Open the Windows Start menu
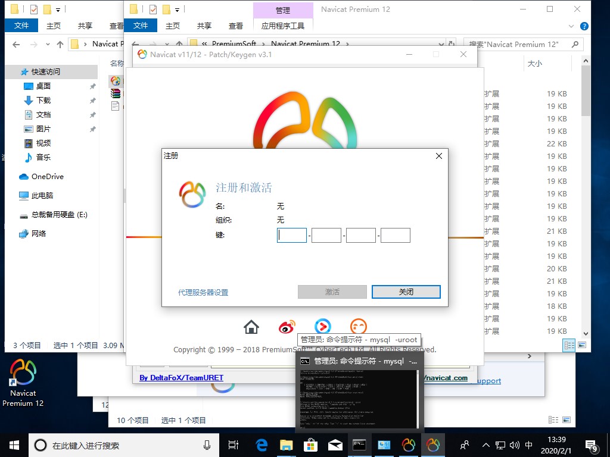610x457 pixels. pos(14,445)
